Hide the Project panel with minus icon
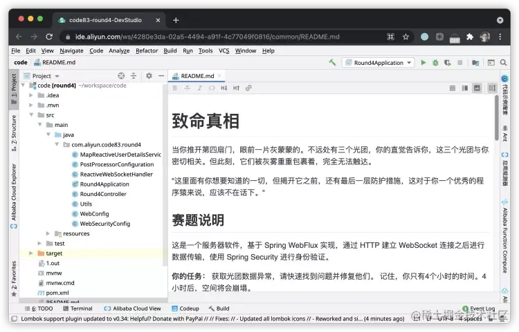The image size is (519, 332). 161,75
